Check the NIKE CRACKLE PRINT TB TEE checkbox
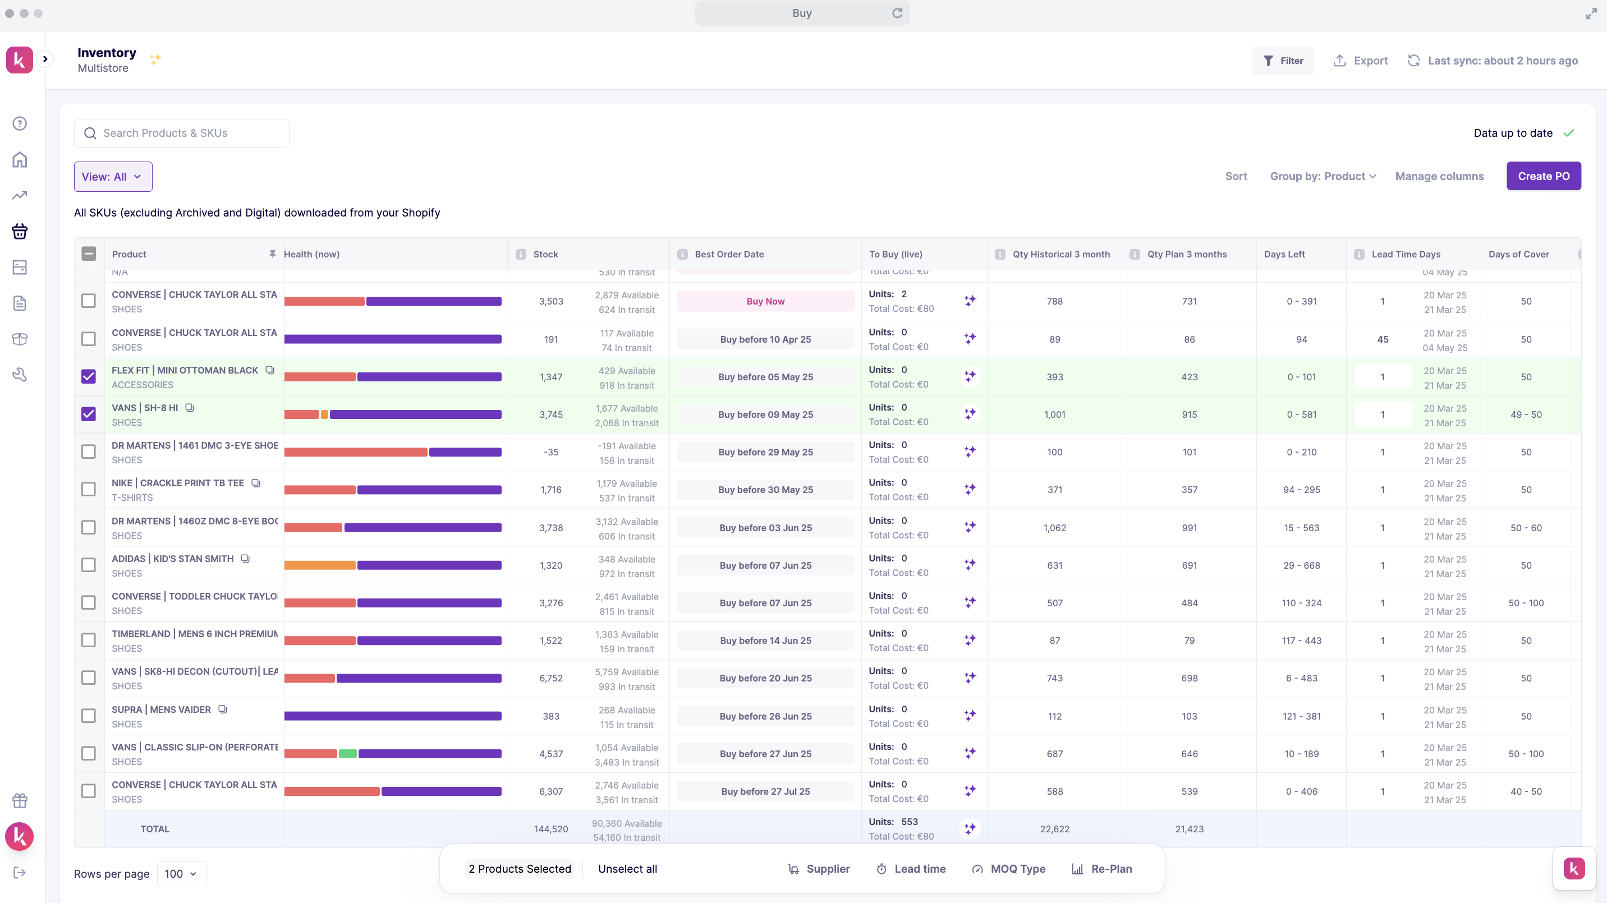1607x903 pixels. [89, 490]
